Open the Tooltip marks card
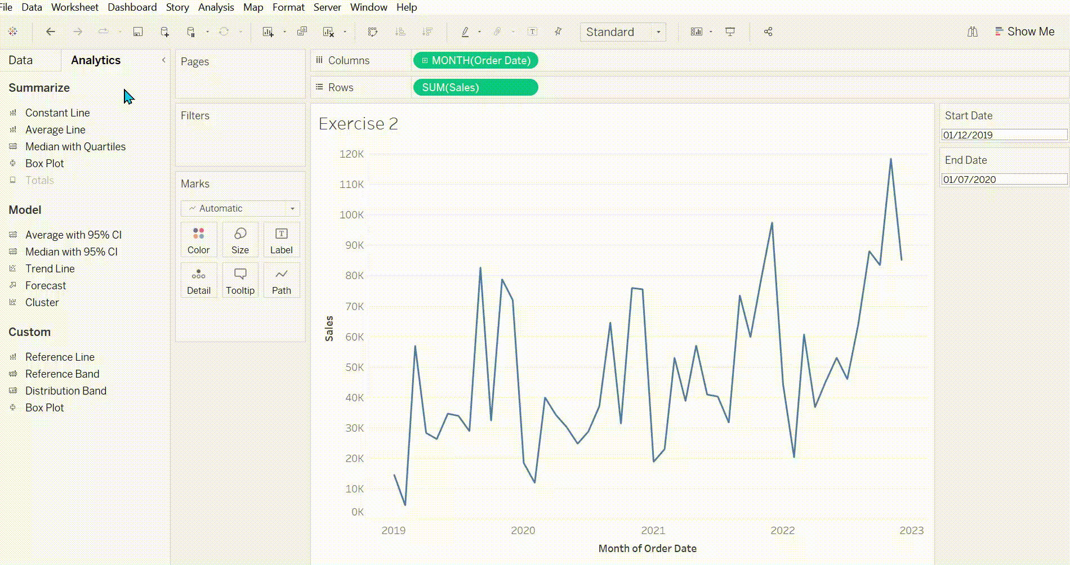1070x565 pixels. pos(240,280)
